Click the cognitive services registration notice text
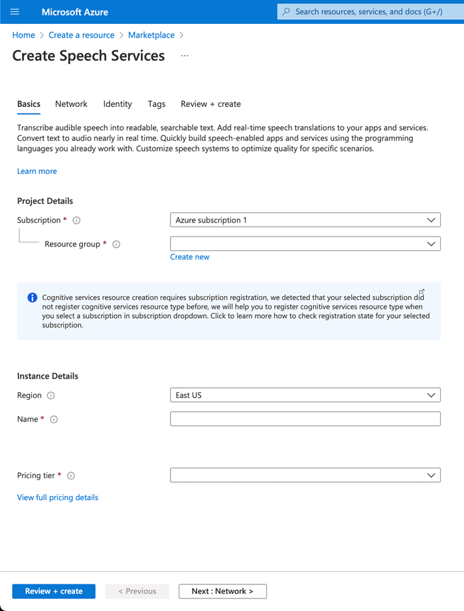Image resolution: width=464 pixels, height=611 pixels. click(236, 311)
